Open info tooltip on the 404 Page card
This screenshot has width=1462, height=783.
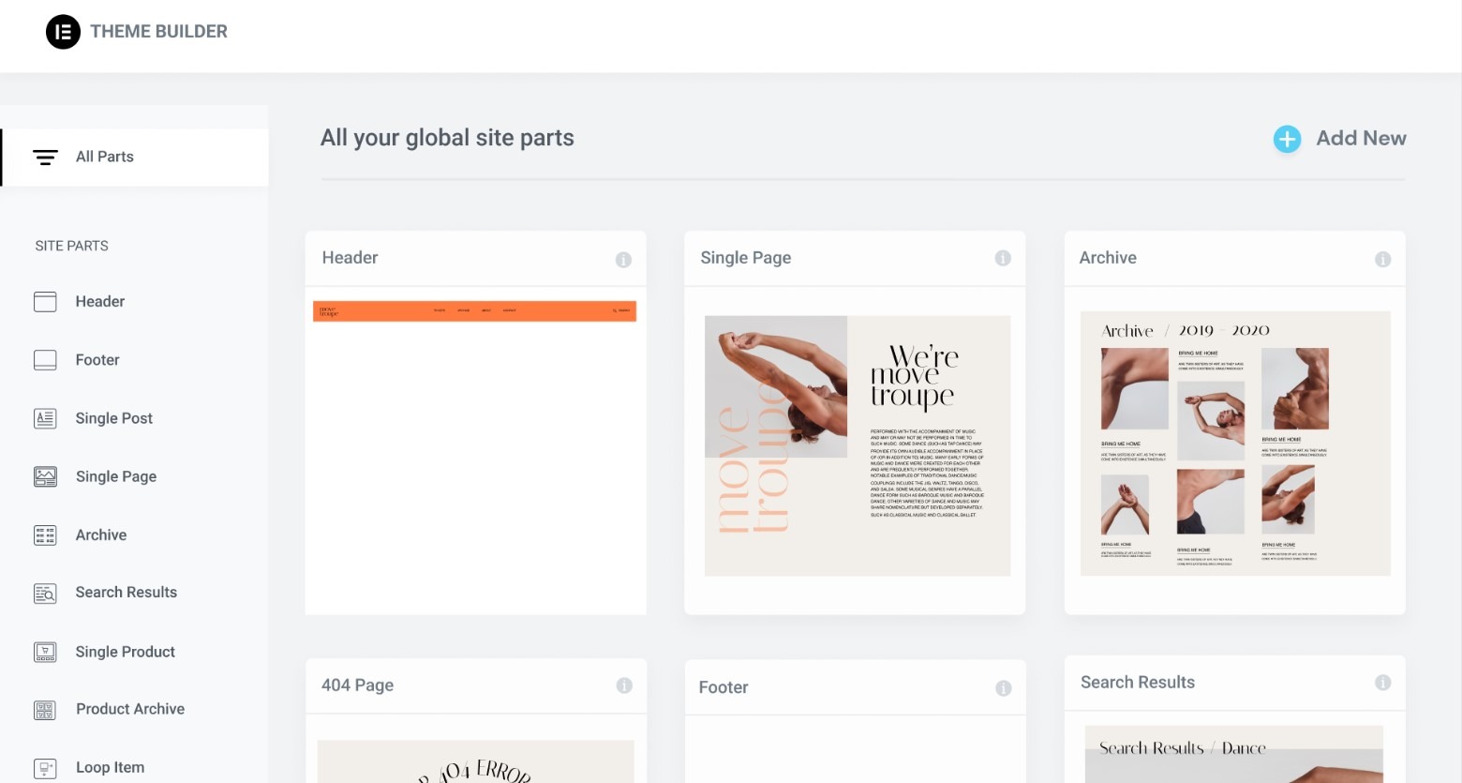(x=624, y=685)
